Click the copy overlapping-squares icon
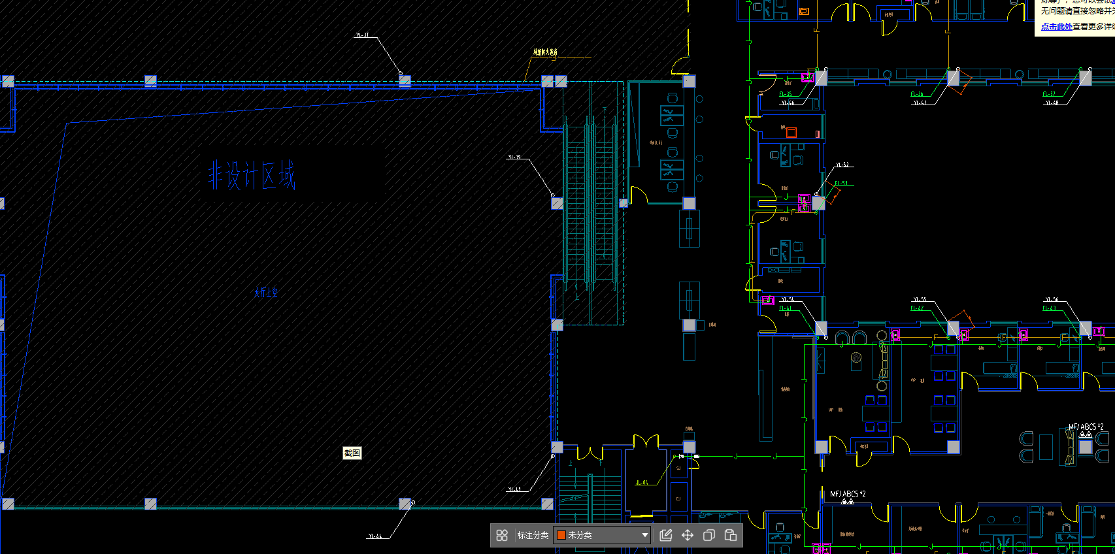This screenshot has width=1115, height=554. (709, 535)
